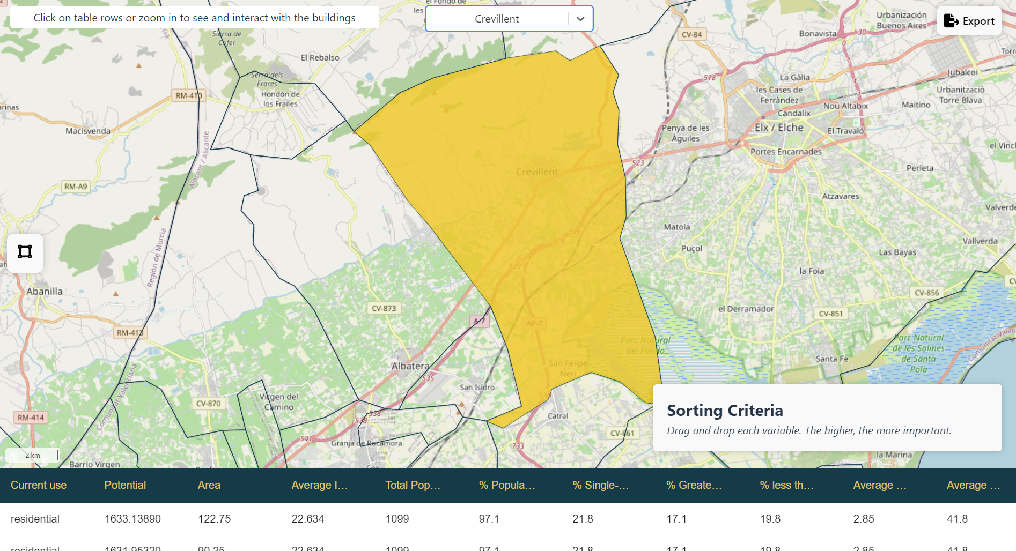
Task: Click the % Single-… column header
Action: pos(601,485)
